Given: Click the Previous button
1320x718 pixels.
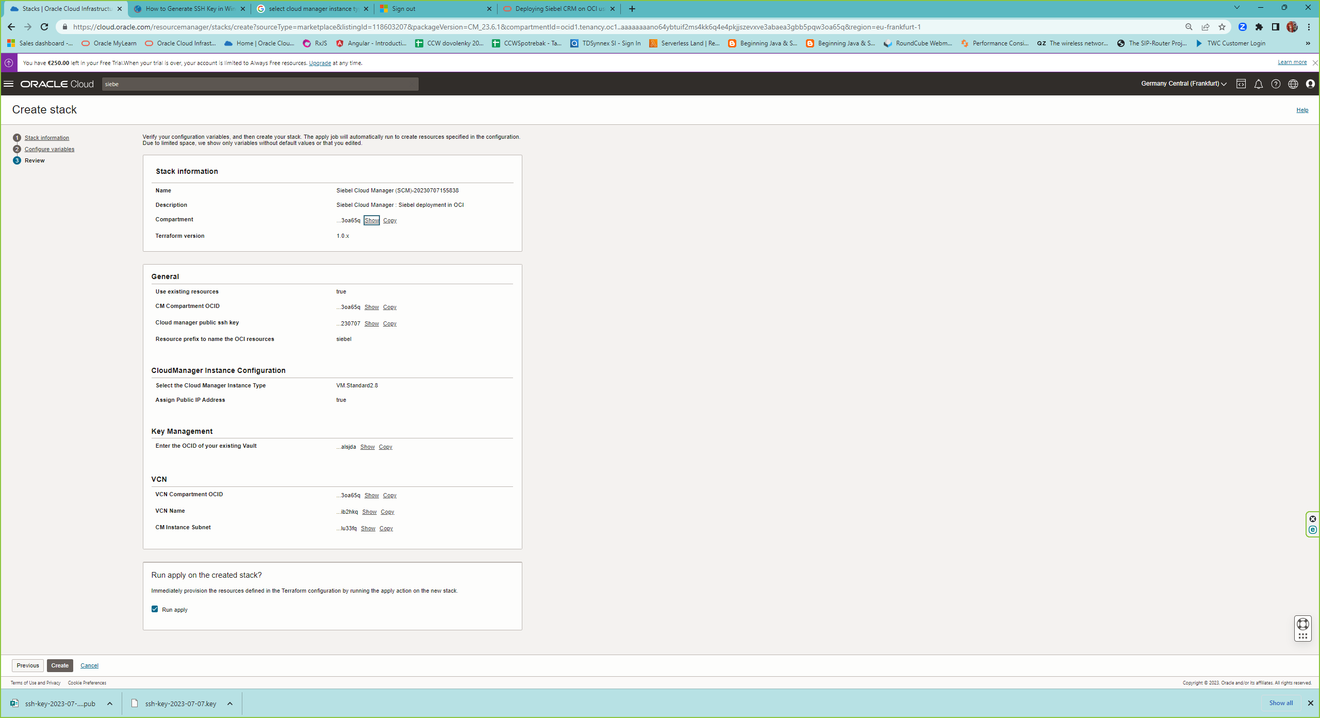Looking at the screenshot, I should pos(28,665).
